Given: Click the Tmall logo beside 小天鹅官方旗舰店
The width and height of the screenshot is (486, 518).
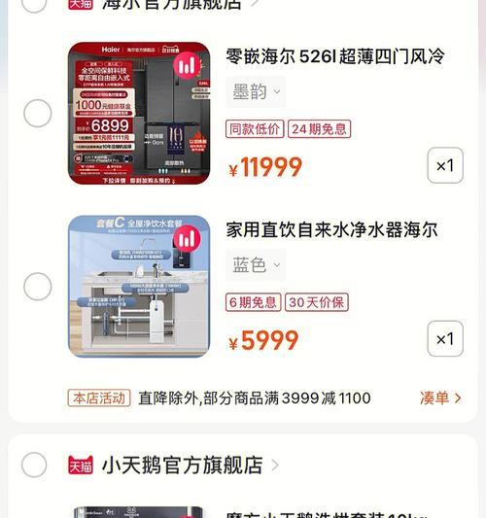Looking at the screenshot, I should 81,465.
